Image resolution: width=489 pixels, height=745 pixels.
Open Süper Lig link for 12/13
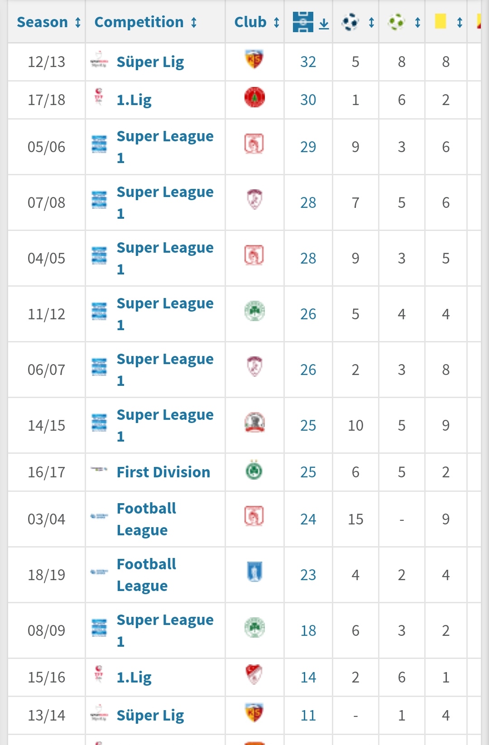(150, 62)
